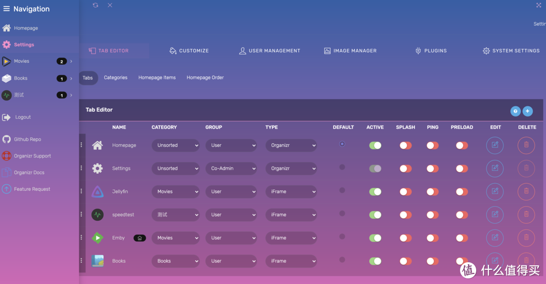Open the Homepage Items sub-tab
The image size is (546, 284).
[157, 78]
